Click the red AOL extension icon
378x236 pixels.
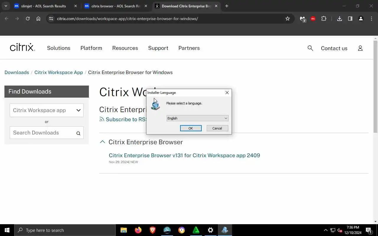click(x=313, y=19)
